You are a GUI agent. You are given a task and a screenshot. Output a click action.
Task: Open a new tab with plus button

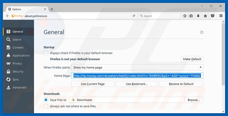click(x=52, y=9)
